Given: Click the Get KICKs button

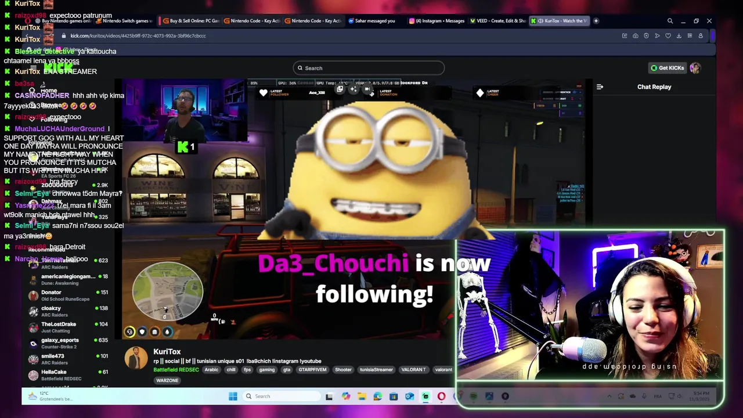Looking at the screenshot, I should 667,68.
